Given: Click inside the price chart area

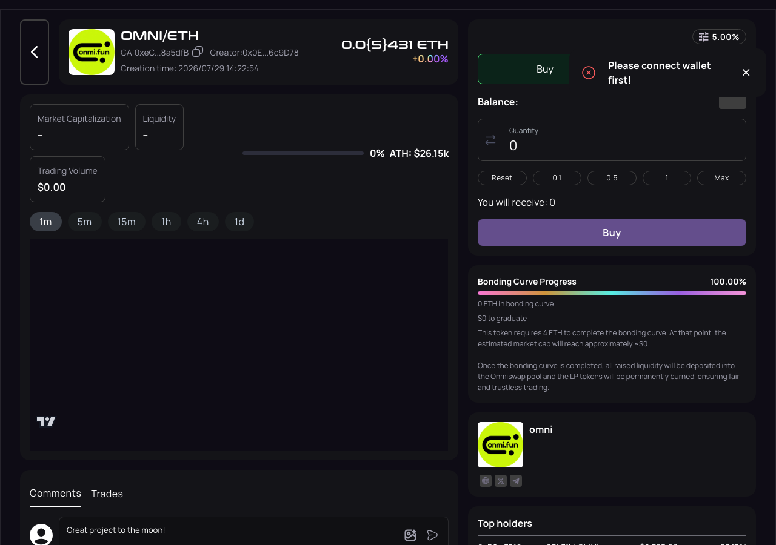Looking at the screenshot, I should 239,345.
